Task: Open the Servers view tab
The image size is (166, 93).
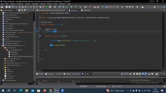Action: pos(59,74)
